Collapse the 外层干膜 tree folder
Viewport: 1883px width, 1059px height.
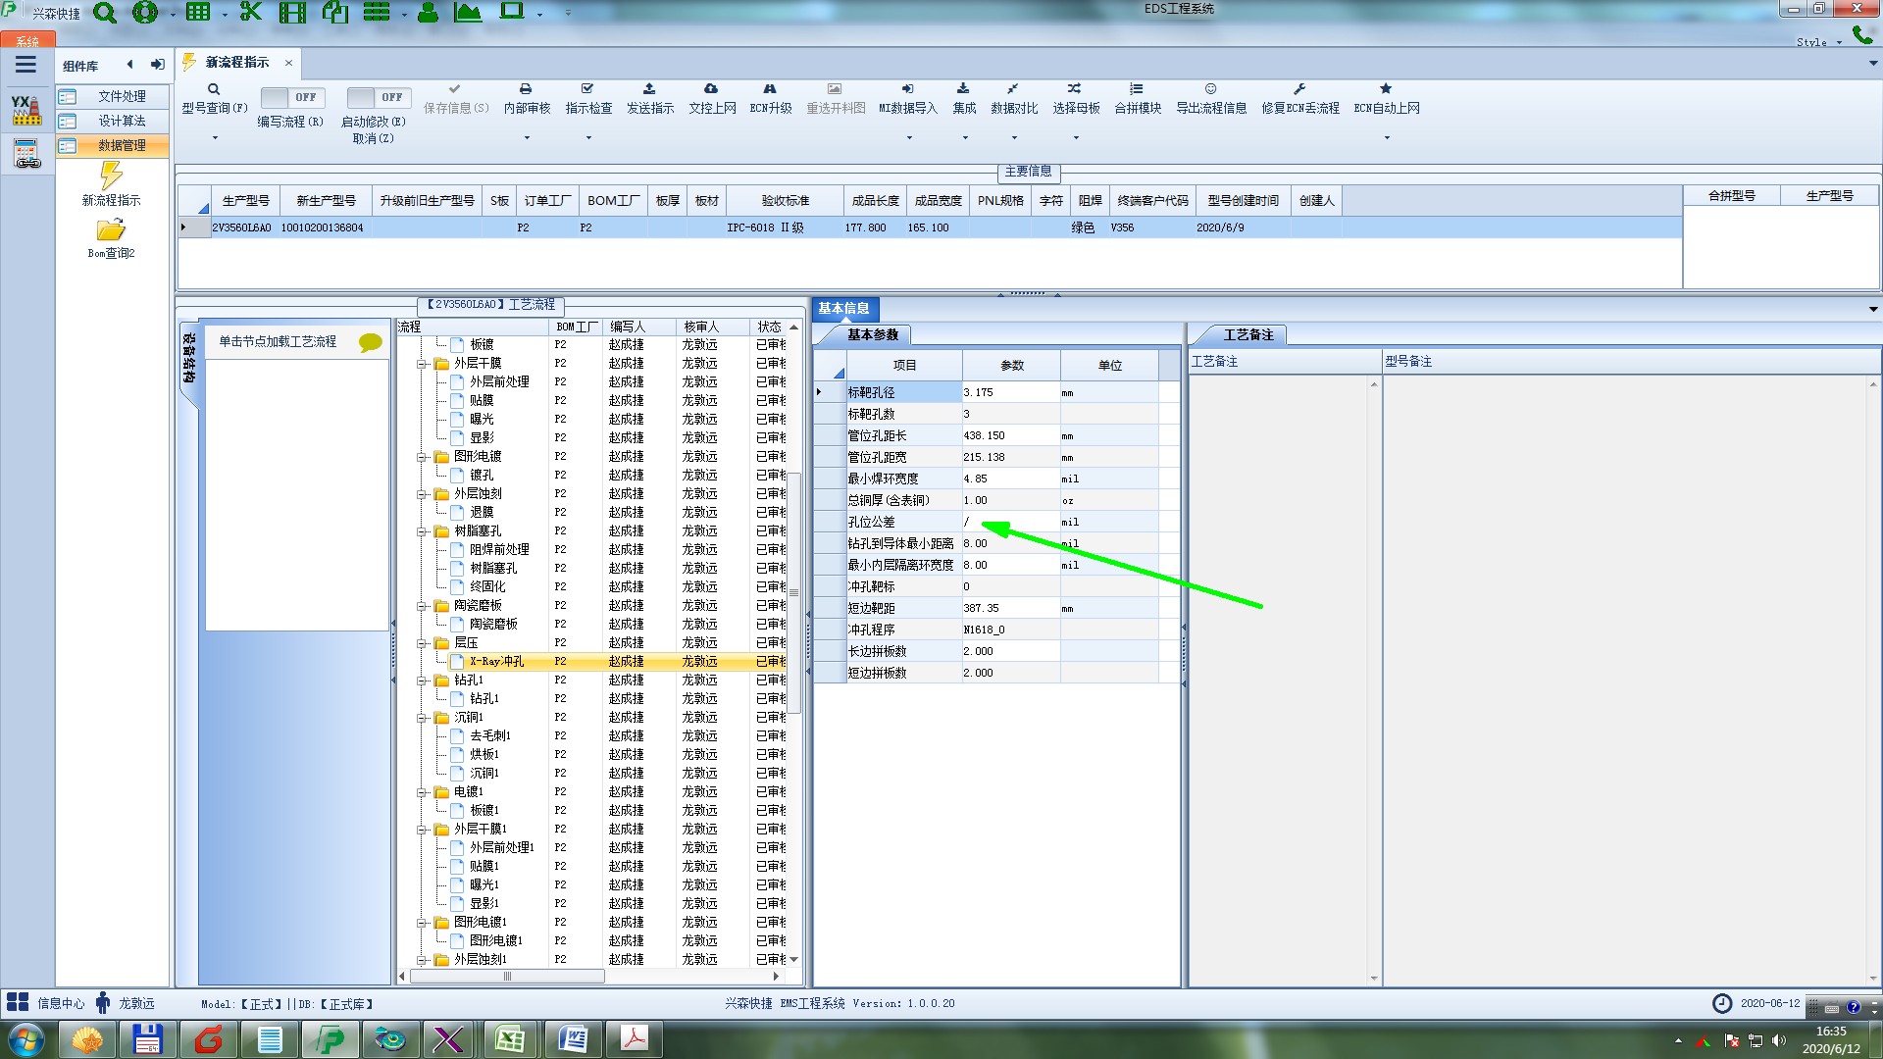click(x=422, y=364)
